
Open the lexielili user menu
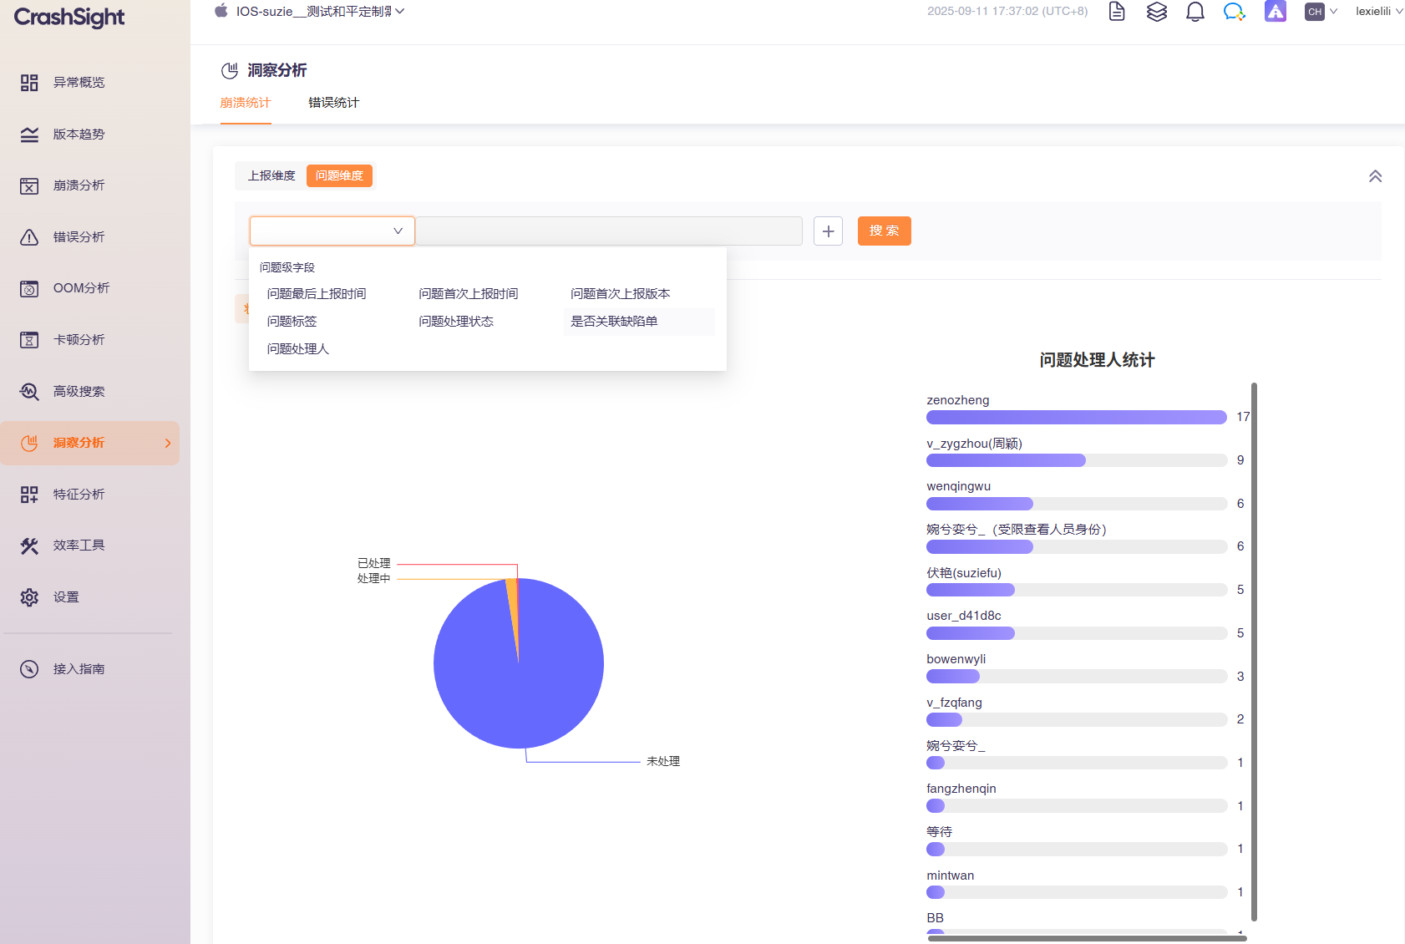coord(1378,12)
